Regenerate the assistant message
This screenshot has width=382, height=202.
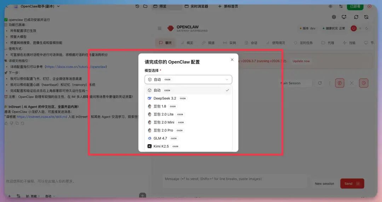tap(22, 123)
